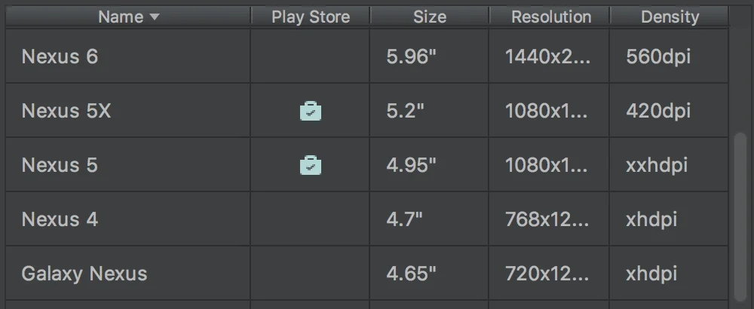Click the 560dpi density cell

coord(669,57)
